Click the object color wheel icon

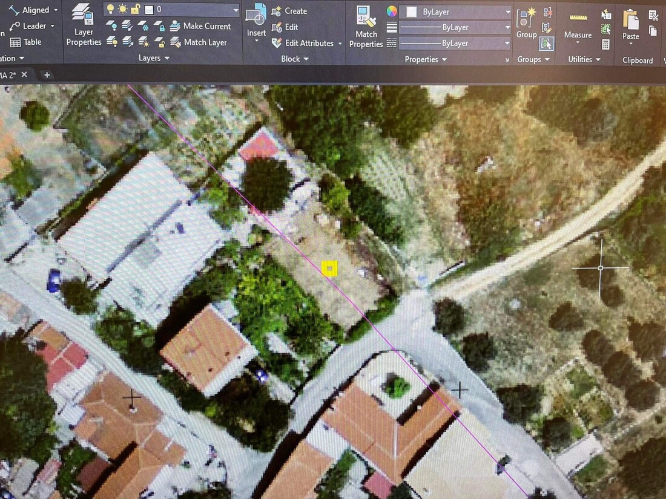coord(392,11)
